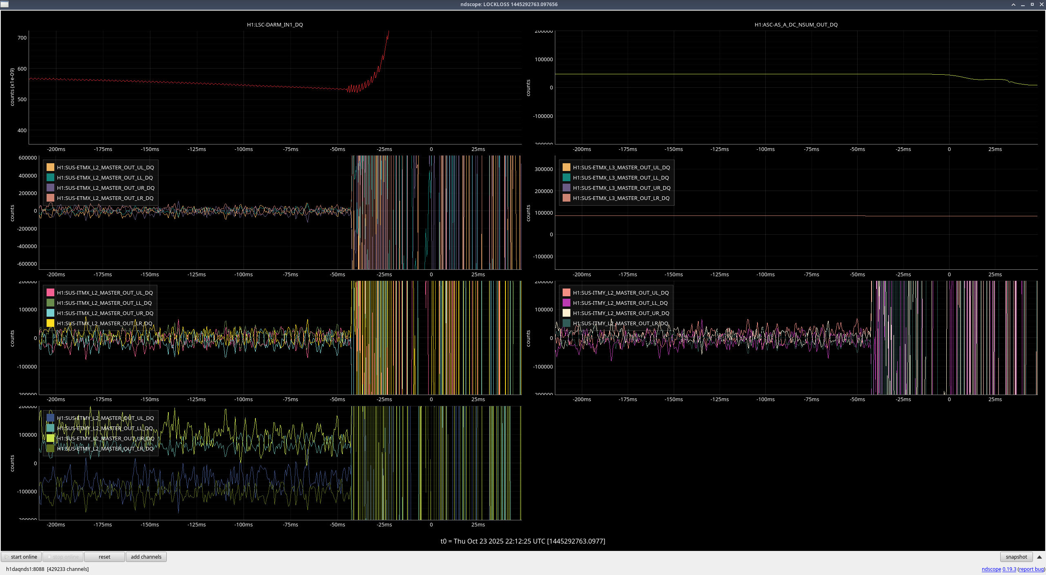Click the H1:ASC-AS_A_DC_NSUM_OUT_DQ plot title
The image size is (1046, 575).
pos(796,24)
